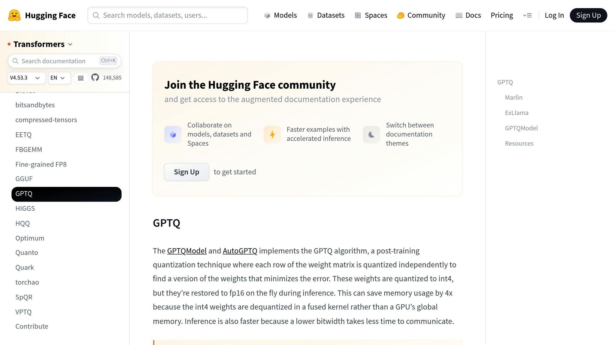Click the moon documentation themes icon
Screen dimensions: 615x345
pyautogui.click(x=371, y=134)
